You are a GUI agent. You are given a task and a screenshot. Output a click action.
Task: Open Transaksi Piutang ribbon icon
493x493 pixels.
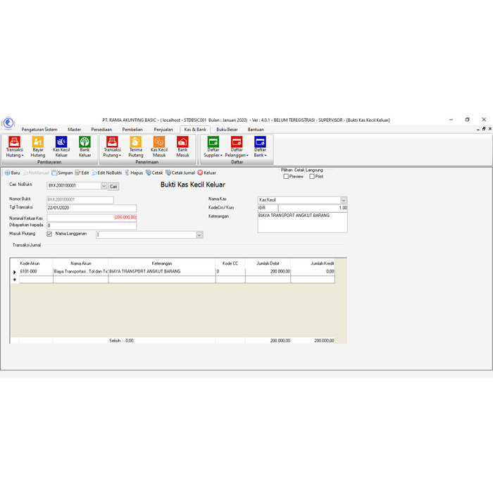(x=112, y=146)
